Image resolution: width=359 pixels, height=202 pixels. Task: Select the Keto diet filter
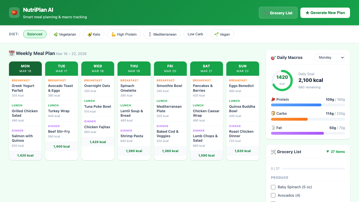click(94, 34)
